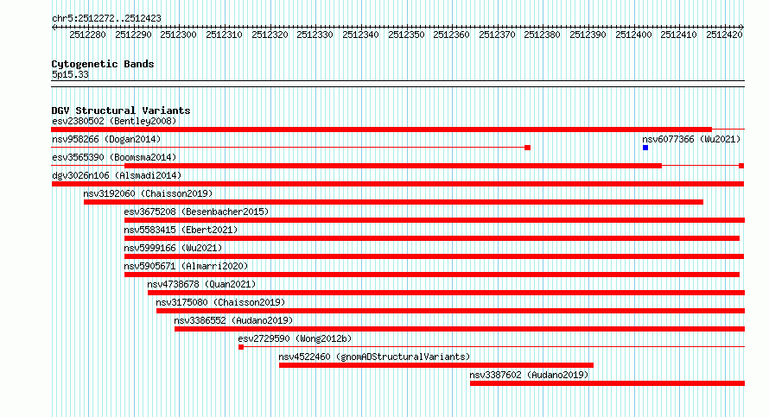Screen dimensions: 769x417
Task: Click ruler position 2512410
Action: coord(678,35)
